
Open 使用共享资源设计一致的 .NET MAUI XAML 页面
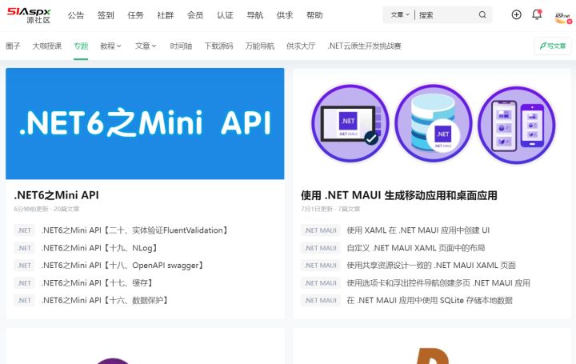431,265
